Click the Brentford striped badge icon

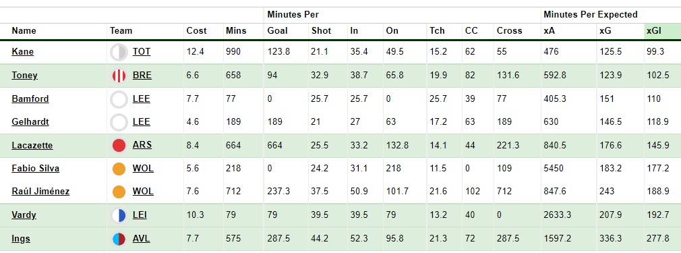(119, 76)
